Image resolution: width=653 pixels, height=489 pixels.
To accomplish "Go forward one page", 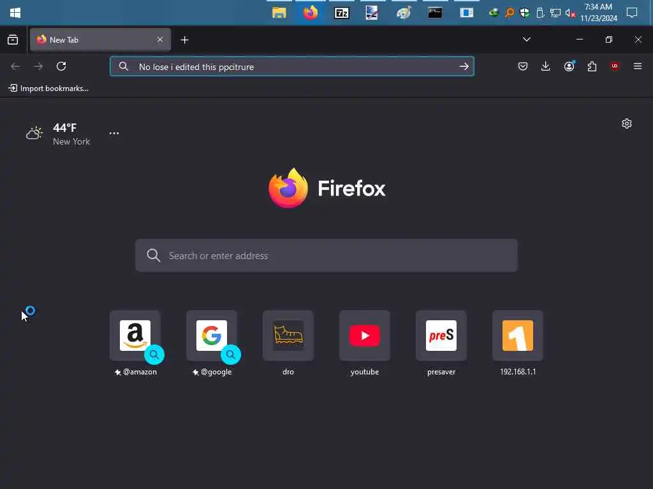I will click(38, 66).
